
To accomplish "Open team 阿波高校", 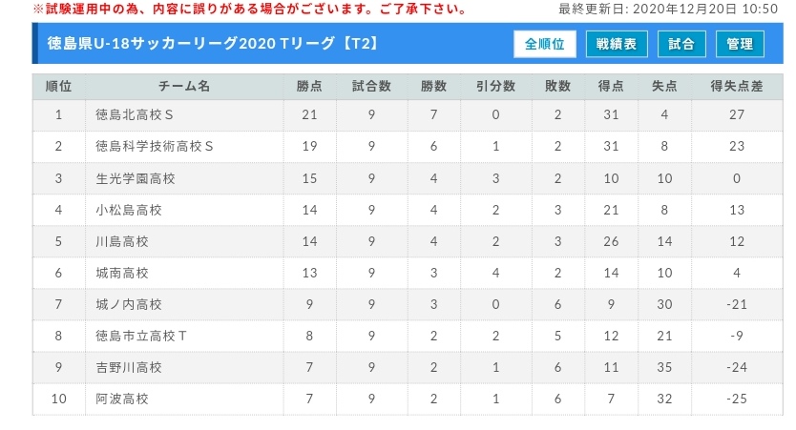I will point(122,399).
